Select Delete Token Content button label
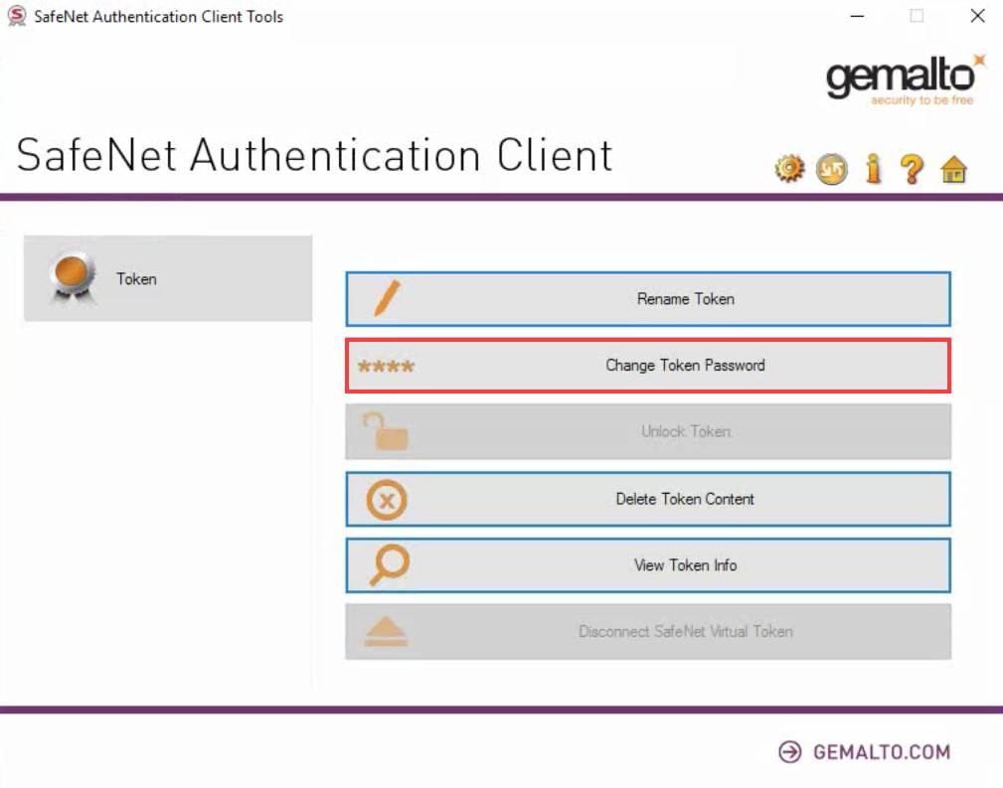1003x788 pixels. point(685,499)
